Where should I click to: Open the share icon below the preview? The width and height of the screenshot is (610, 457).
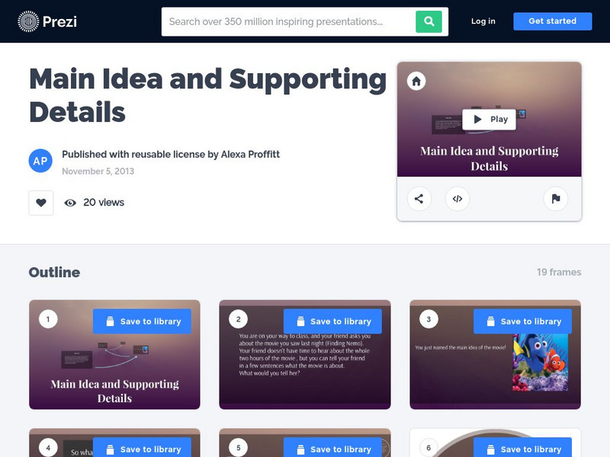[419, 199]
